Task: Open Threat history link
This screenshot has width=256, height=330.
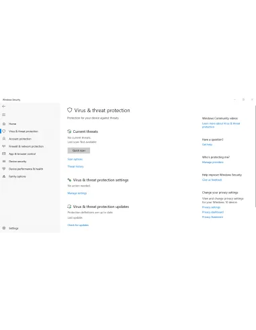Action: [x=75, y=166]
